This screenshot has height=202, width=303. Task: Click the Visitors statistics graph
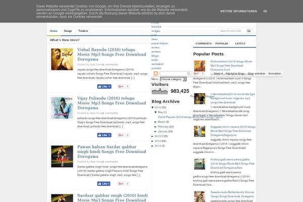[160, 91]
